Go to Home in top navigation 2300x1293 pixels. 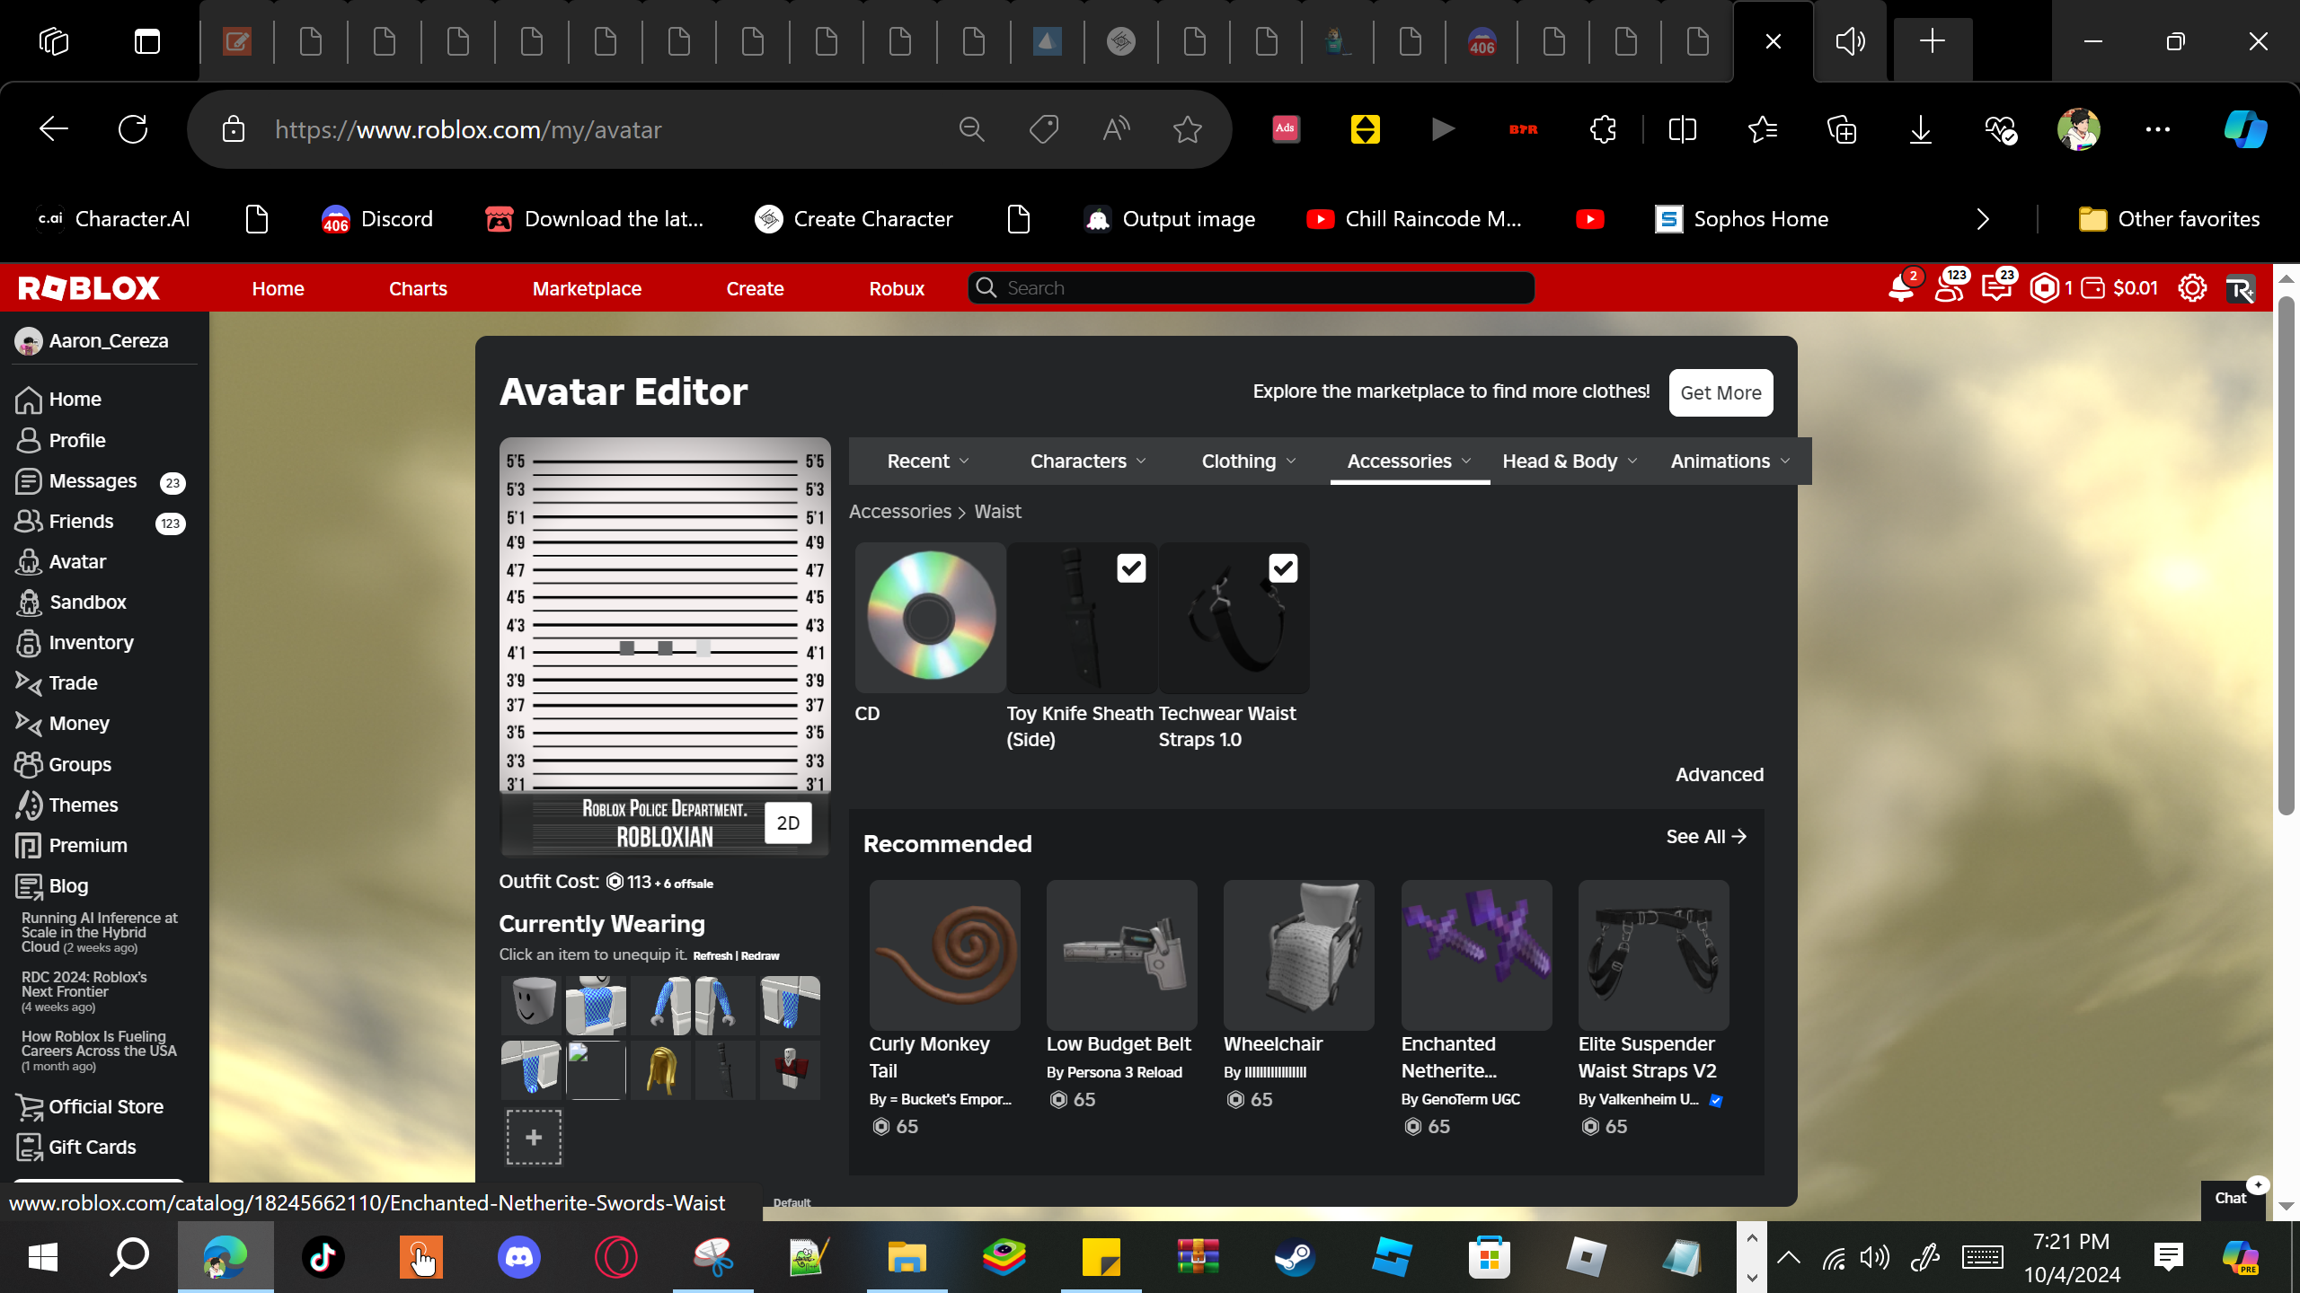pos(278,288)
